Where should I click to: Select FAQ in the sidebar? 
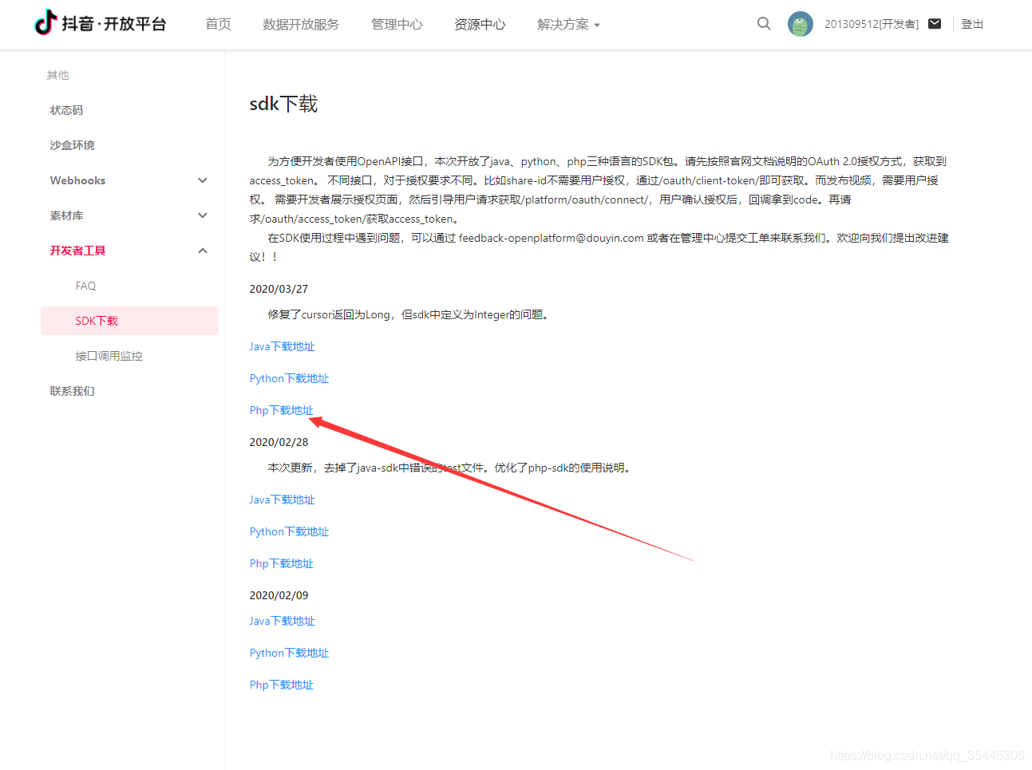pos(85,285)
